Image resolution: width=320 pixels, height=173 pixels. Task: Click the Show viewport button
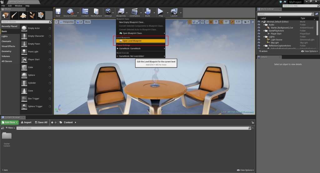(x=87, y=22)
